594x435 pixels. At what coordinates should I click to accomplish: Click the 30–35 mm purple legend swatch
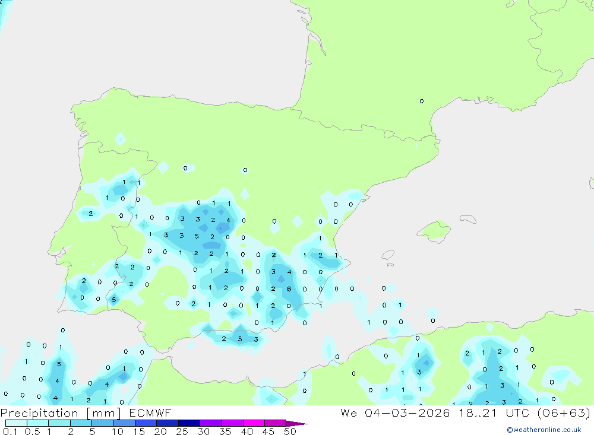click(210, 423)
